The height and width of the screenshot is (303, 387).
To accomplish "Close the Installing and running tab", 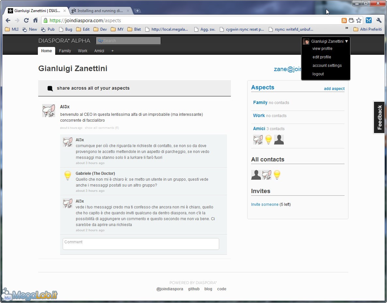I will tap(128, 11).
